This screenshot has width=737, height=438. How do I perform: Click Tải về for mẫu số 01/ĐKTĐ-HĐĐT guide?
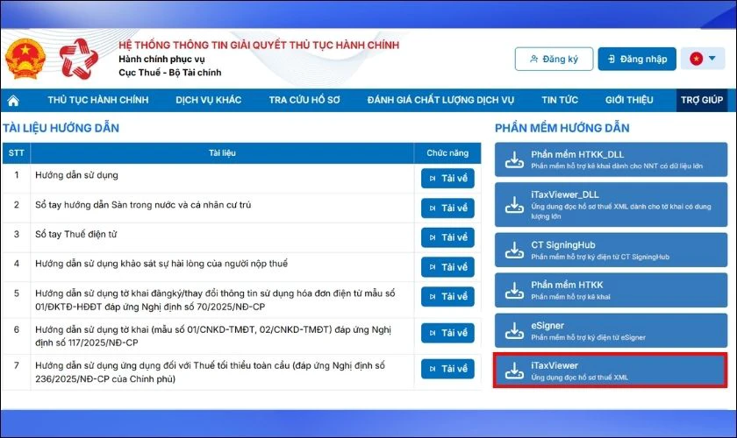click(447, 297)
